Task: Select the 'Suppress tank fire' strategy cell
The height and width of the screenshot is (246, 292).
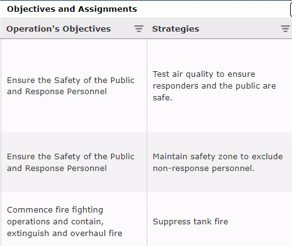Action: point(219,219)
